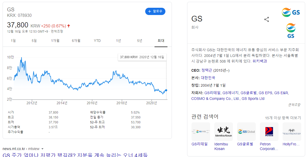Open CEO 정택근 link
The height and width of the screenshot is (157, 308).
pos(207,70)
